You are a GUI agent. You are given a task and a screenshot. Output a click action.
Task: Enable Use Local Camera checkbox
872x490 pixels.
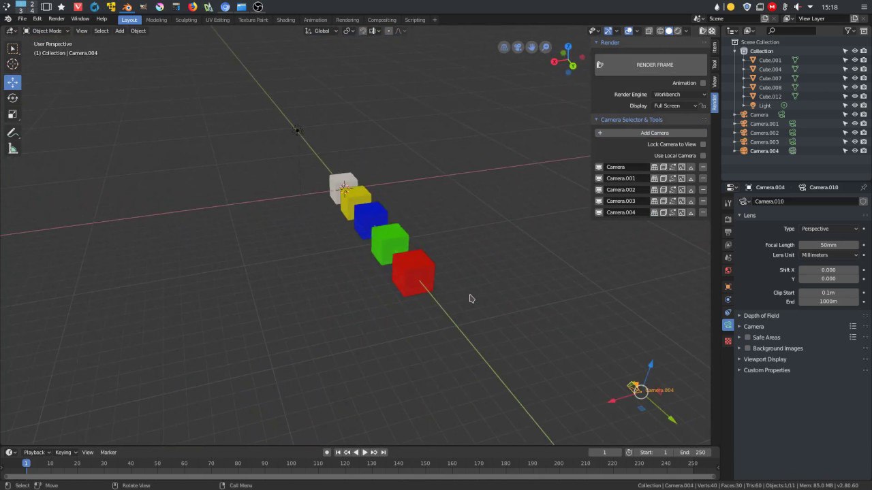pyautogui.click(x=703, y=156)
